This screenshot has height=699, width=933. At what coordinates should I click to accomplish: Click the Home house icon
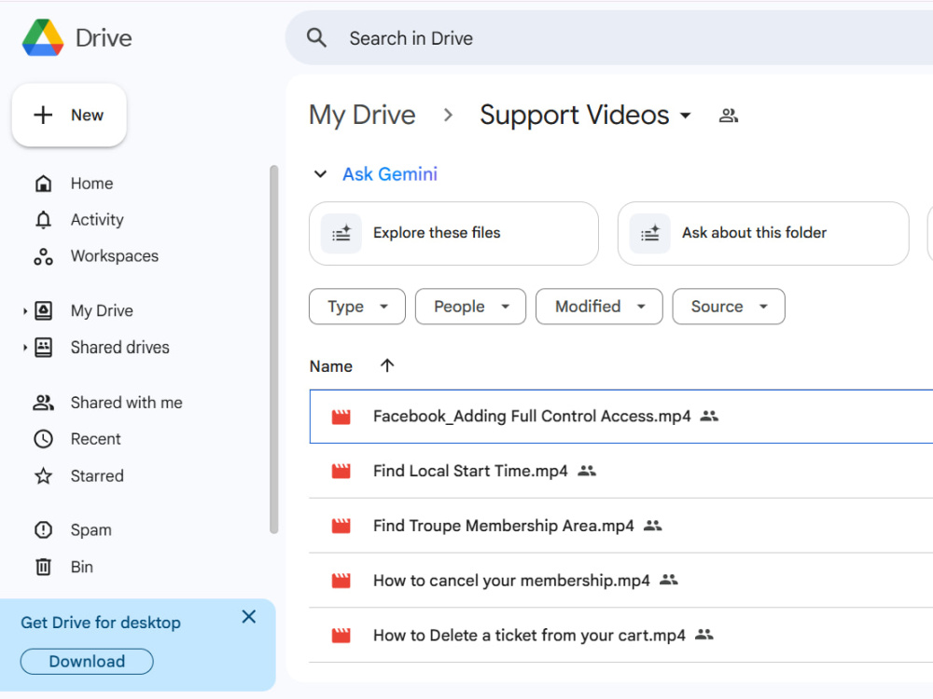point(44,184)
